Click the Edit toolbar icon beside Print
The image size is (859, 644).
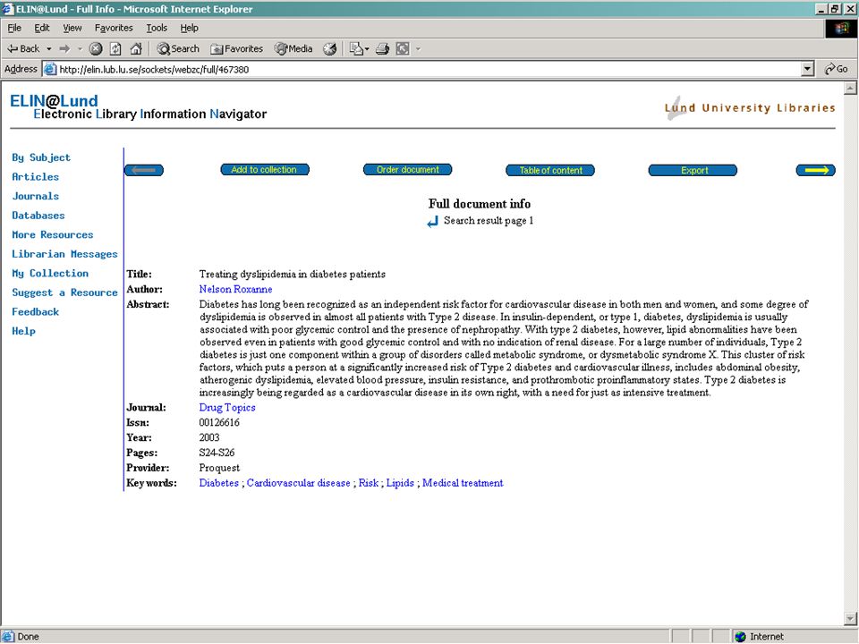coord(403,48)
